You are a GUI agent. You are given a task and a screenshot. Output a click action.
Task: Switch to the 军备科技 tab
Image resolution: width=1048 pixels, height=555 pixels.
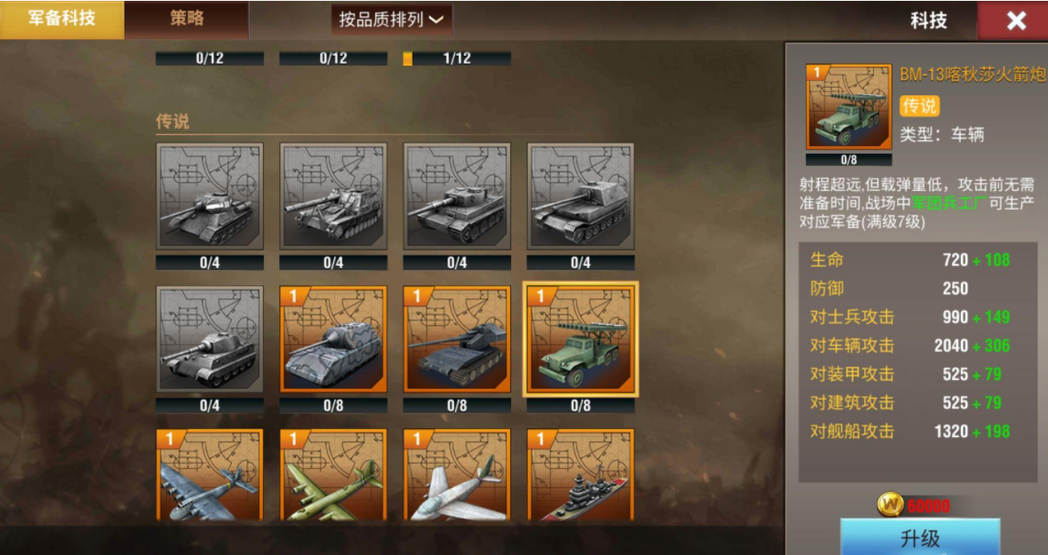click(61, 19)
